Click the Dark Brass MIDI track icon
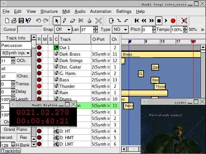Image resolution: width=206 pixels, height=154 pixels. tap(56, 54)
